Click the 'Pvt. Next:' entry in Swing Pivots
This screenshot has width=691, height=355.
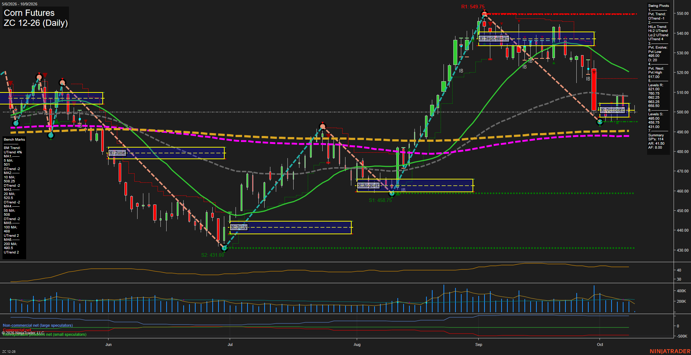(656, 69)
